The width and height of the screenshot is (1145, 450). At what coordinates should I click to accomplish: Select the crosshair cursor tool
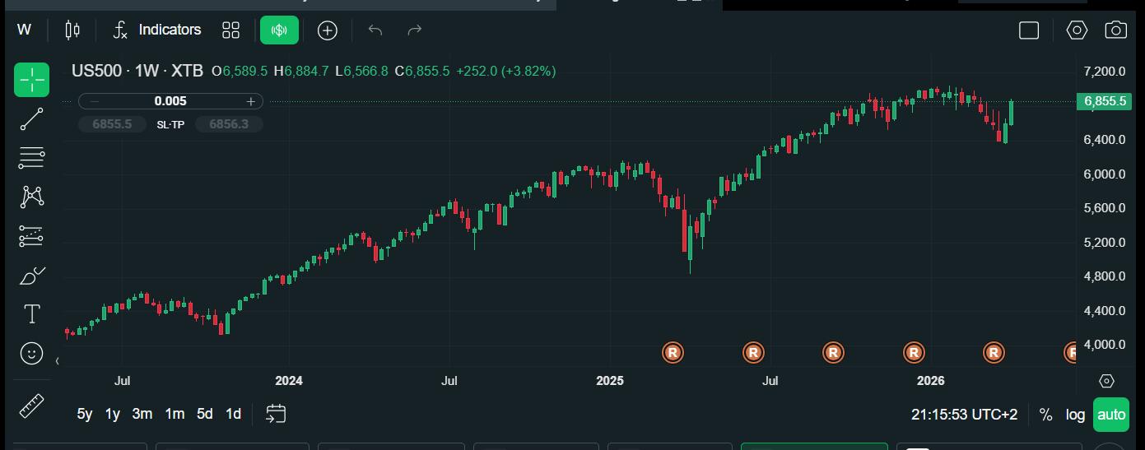(x=31, y=80)
